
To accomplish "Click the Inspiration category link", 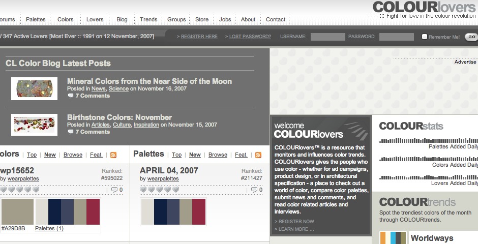I will 146,125.
